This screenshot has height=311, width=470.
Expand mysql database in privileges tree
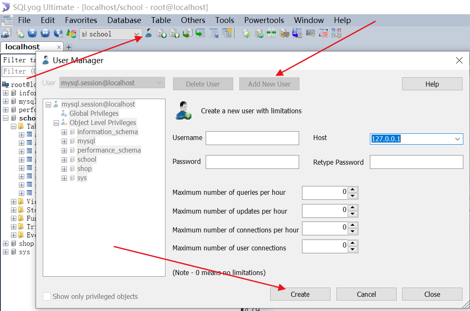click(64, 141)
